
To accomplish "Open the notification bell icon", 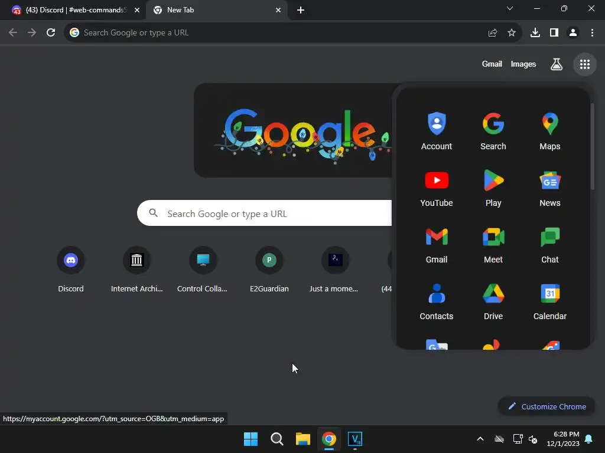I will [x=589, y=439].
